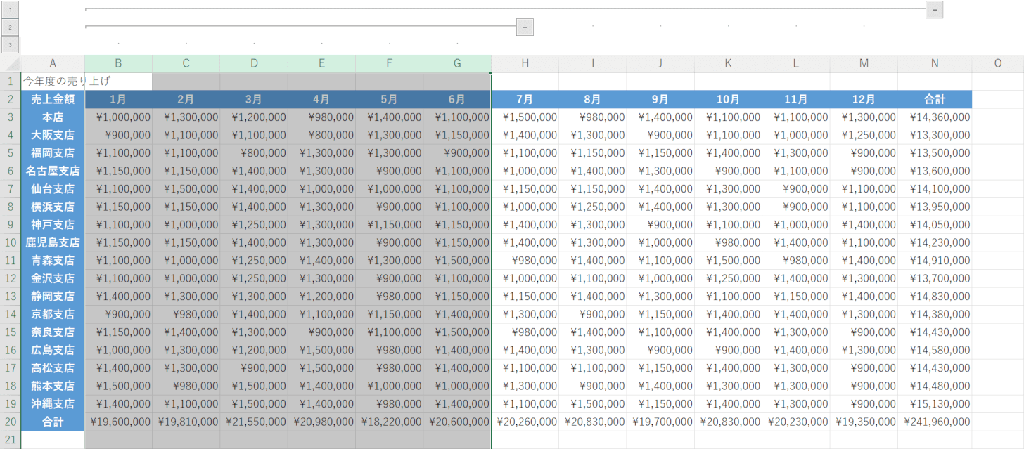Collapse the outer column group ending at column N
The height and width of the screenshot is (449, 1024).
click(934, 10)
